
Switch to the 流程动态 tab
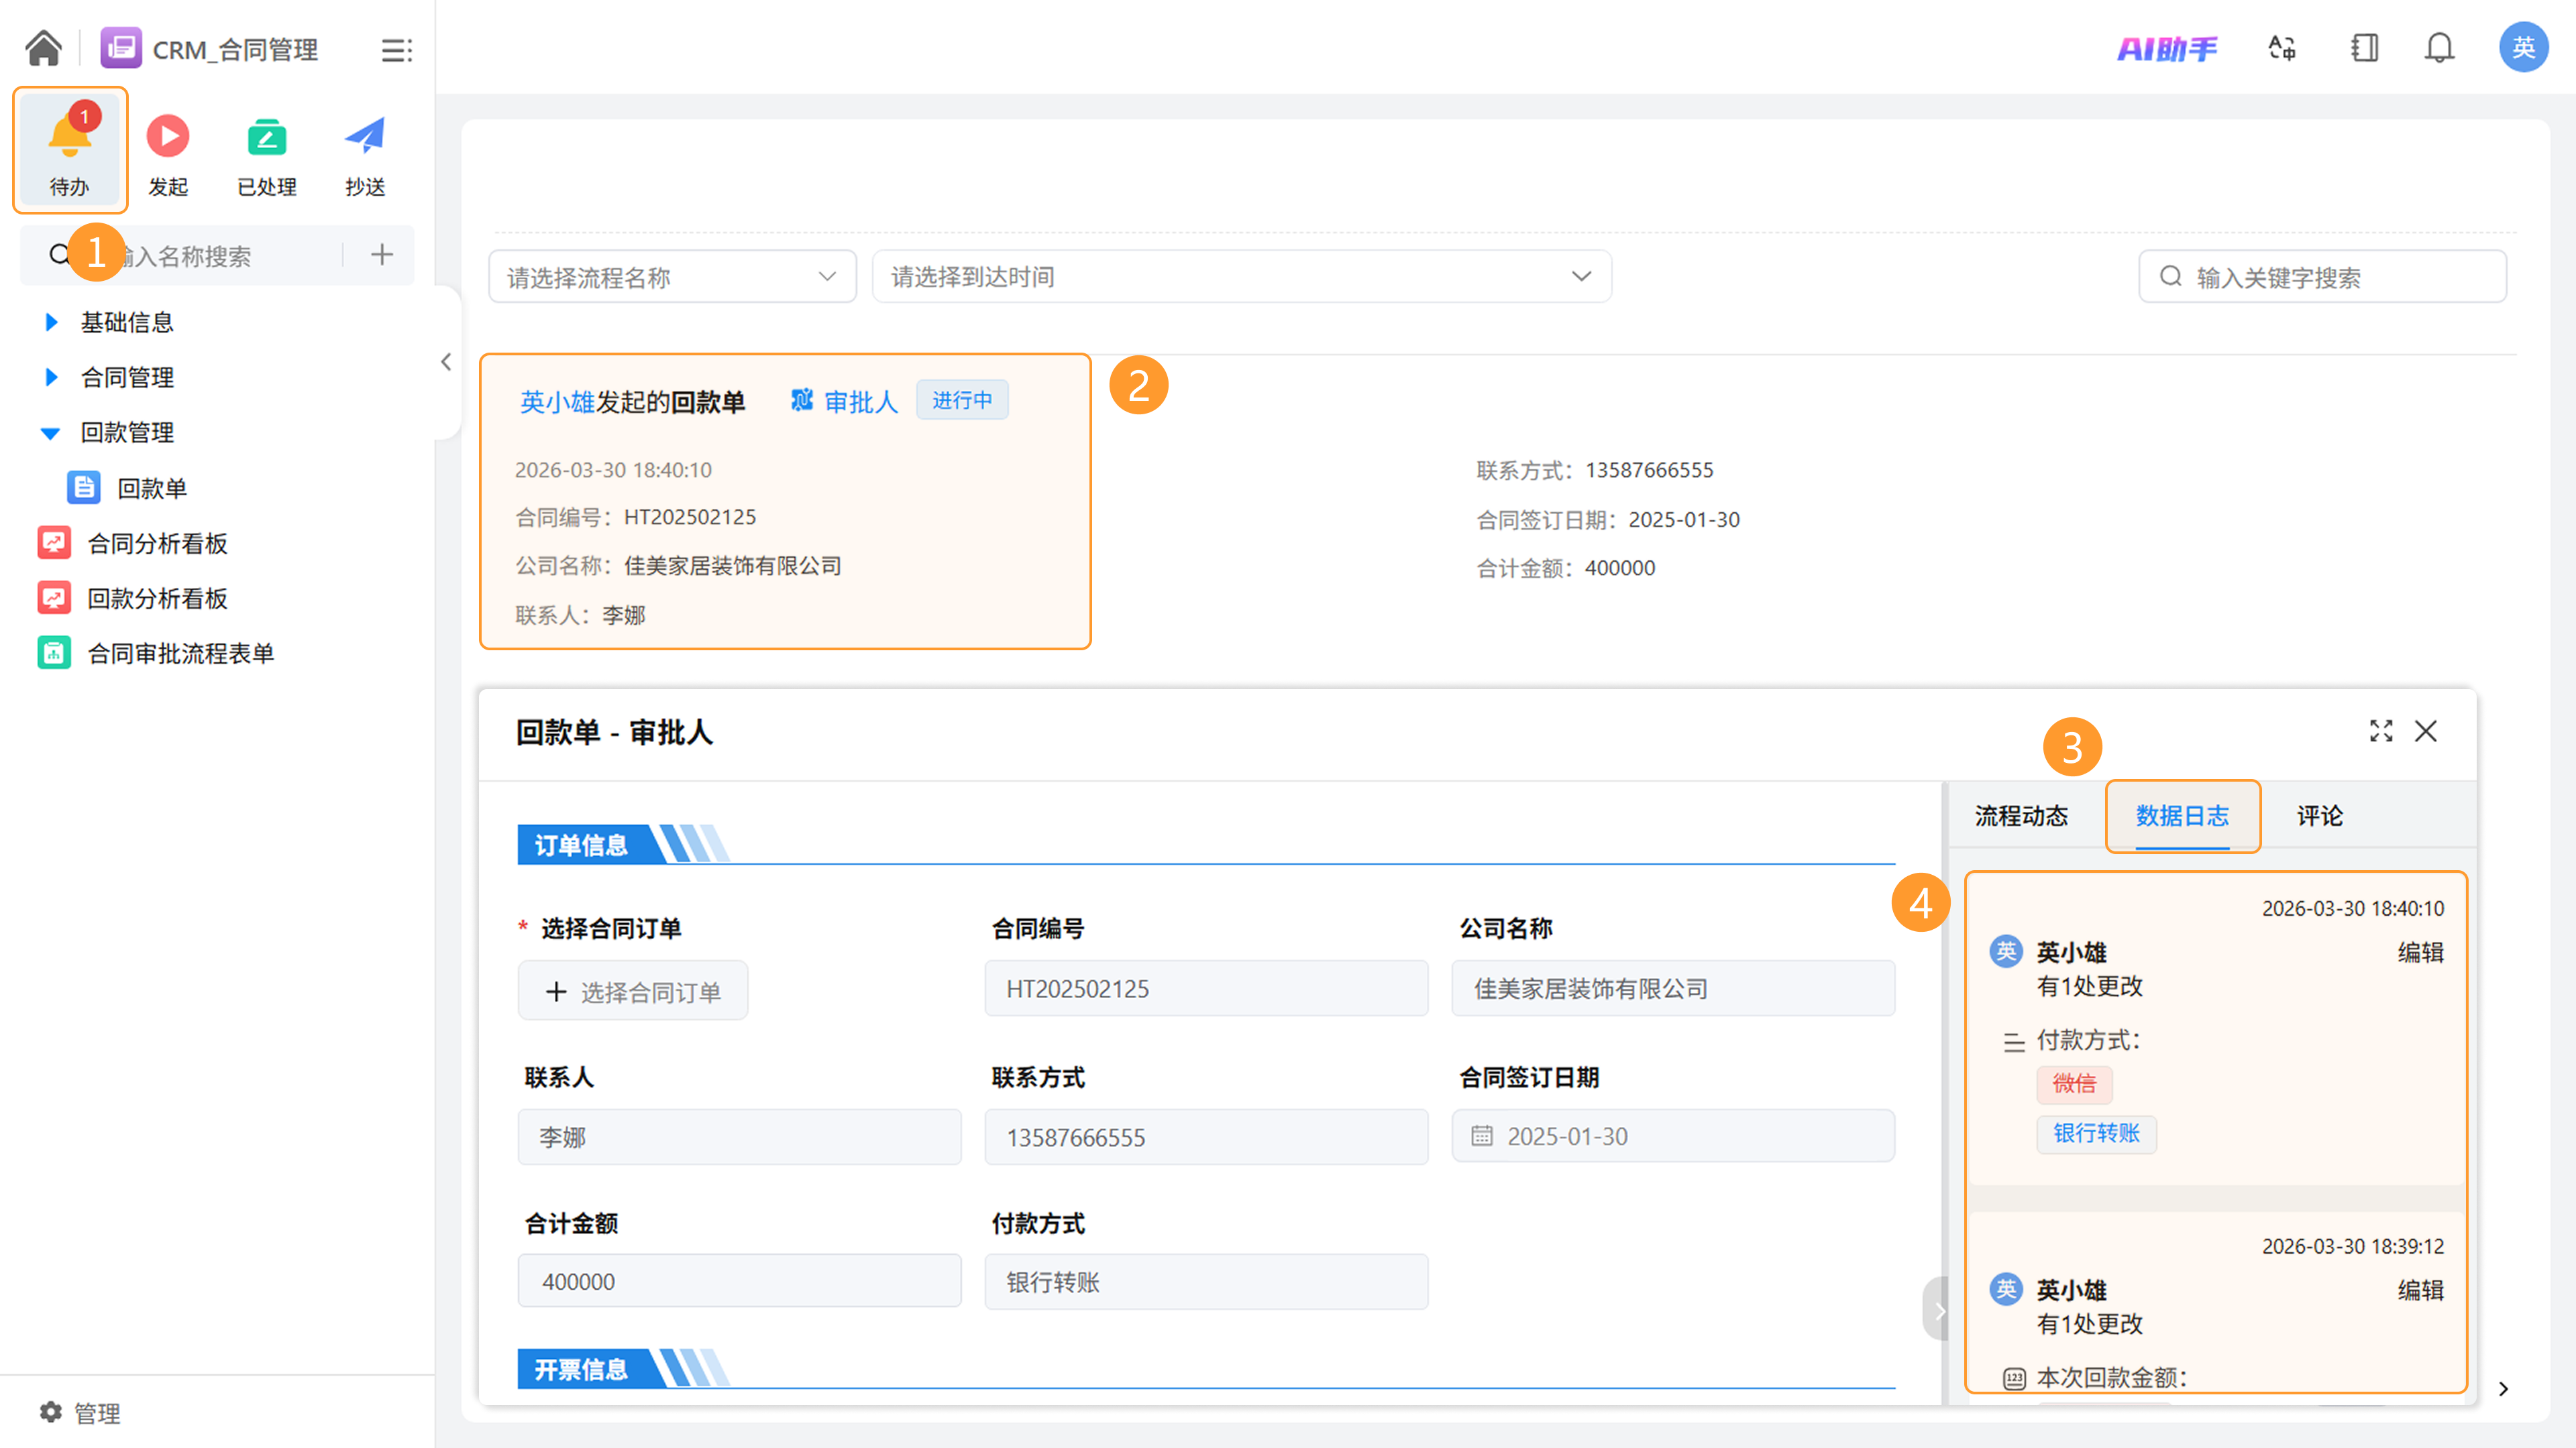[2021, 815]
